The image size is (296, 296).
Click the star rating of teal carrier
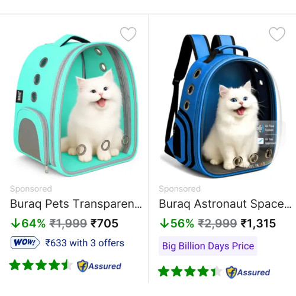(41, 265)
